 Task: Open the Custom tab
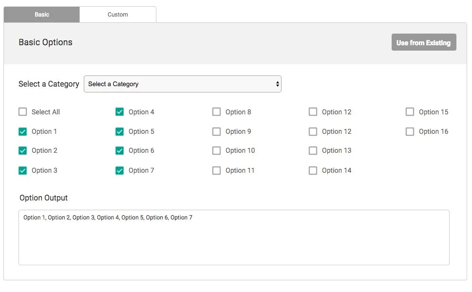(118, 15)
